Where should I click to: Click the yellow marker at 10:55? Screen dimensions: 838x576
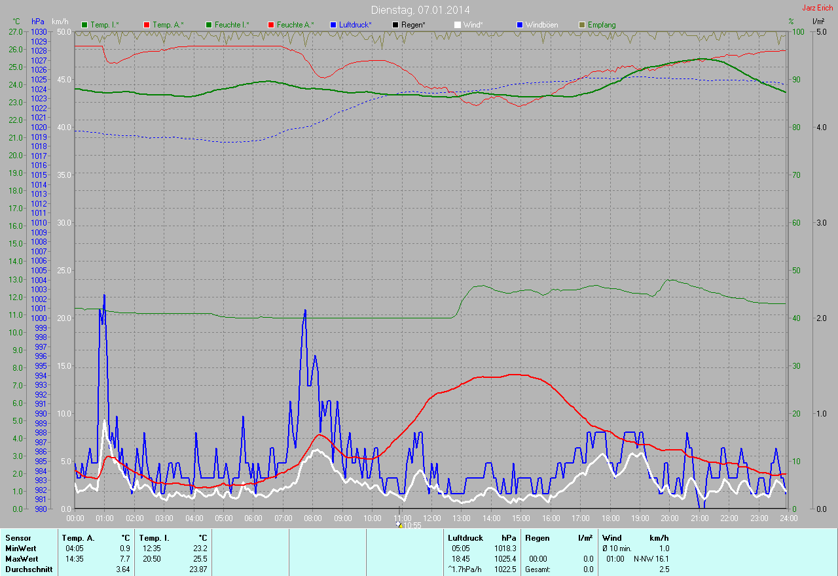tap(400, 524)
